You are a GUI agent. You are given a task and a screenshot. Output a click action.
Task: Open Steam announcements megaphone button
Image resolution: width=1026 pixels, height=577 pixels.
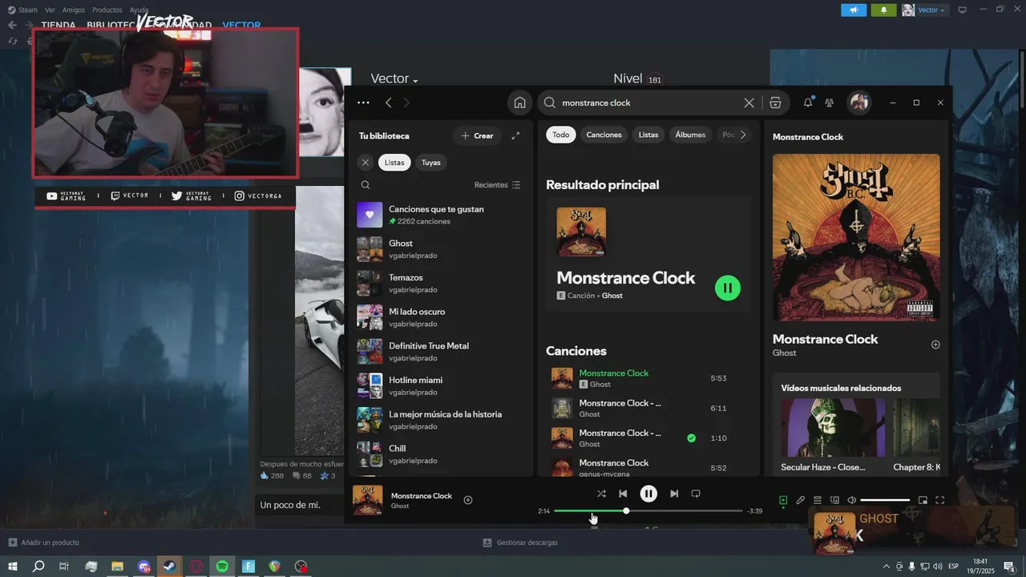coord(854,10)
